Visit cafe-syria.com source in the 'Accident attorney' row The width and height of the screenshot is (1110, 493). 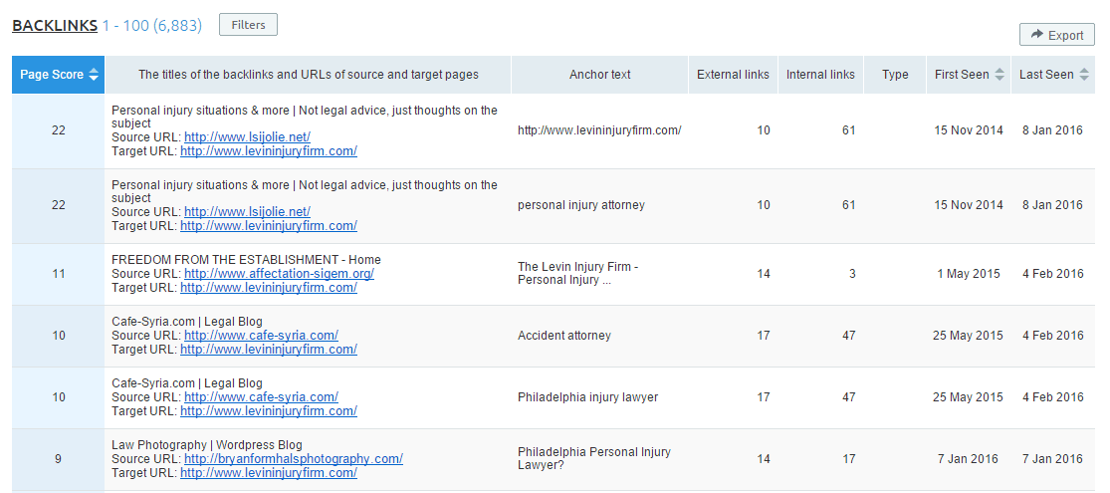(261, 336)
